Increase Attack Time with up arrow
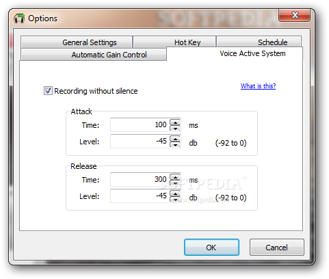The height and width of the screenshot is (279, 329). click(x=175, y=122)
